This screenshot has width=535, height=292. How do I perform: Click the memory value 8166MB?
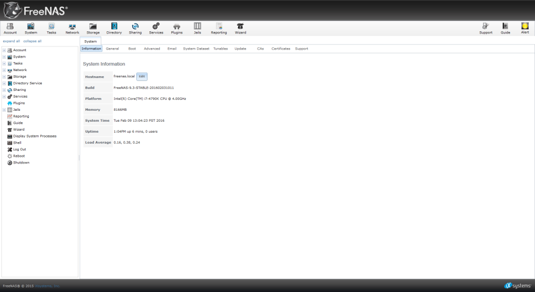click(120, 110)
